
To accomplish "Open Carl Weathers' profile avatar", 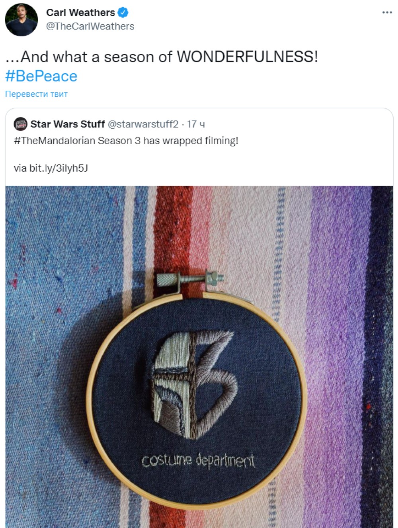I will 21,20.
